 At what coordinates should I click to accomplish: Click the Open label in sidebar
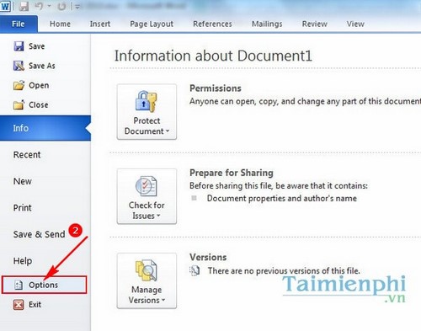[x=39, y=85]
